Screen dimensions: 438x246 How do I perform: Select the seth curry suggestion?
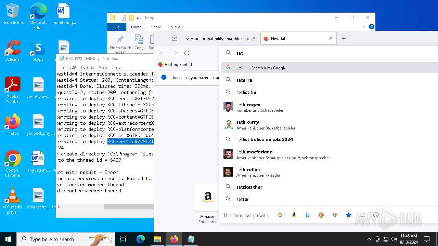(330, 125)
